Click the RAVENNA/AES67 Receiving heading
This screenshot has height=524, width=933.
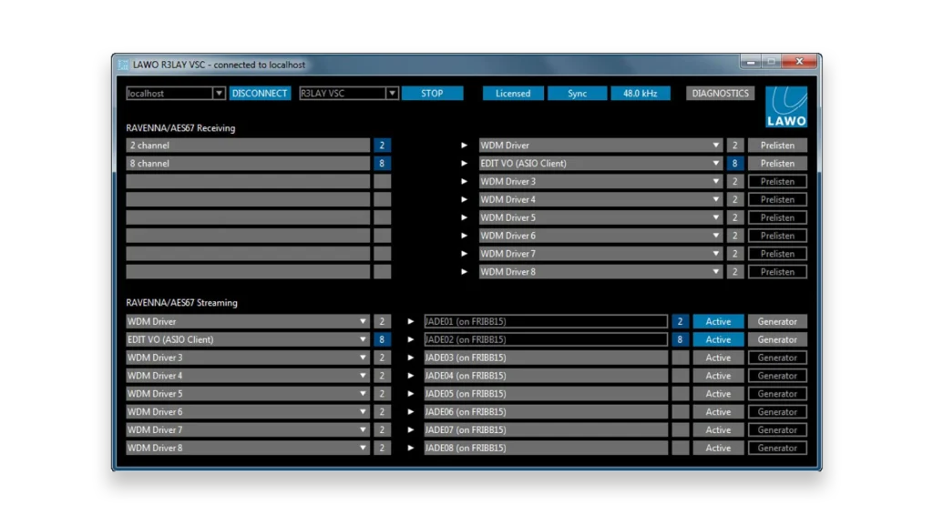(x=180, y=128)
